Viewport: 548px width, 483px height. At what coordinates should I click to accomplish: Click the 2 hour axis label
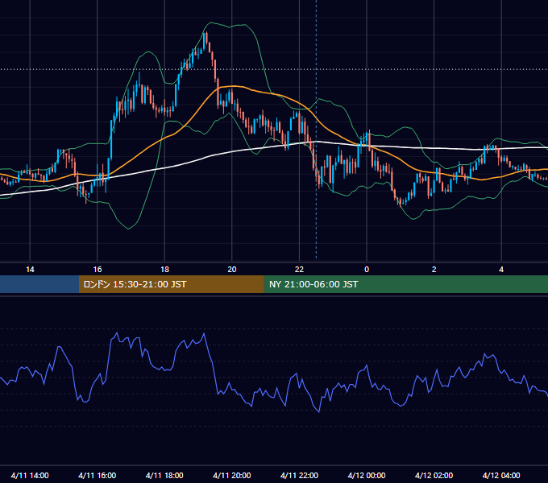point(434,270)
